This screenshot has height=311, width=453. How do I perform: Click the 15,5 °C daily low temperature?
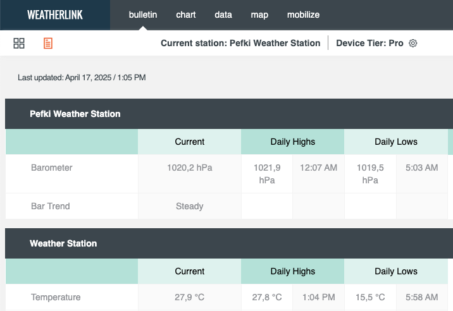pos(370,297)
